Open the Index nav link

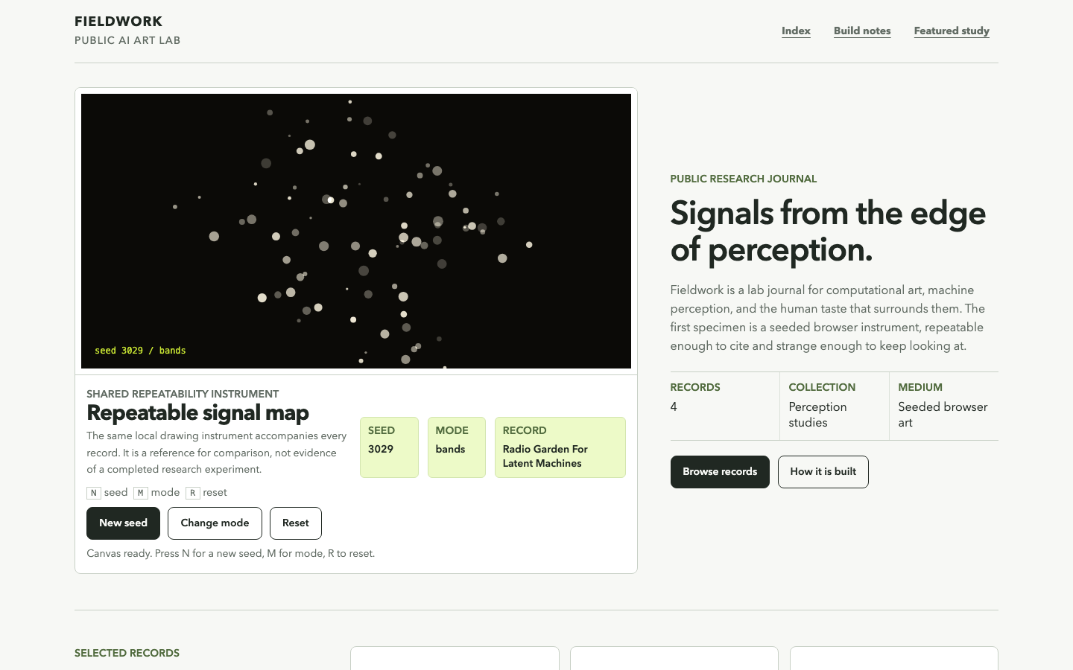pyautogui.click(x=796, y=31)
